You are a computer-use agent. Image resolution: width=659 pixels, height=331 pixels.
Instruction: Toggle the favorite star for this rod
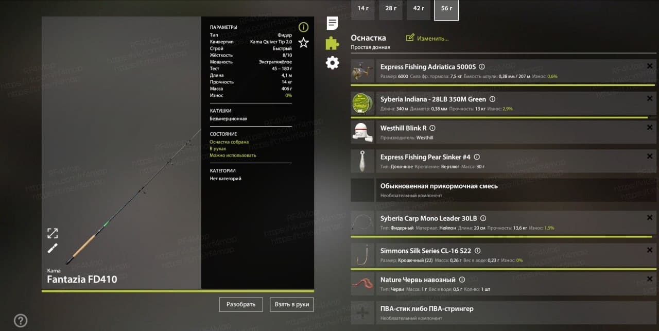(303, 42)
